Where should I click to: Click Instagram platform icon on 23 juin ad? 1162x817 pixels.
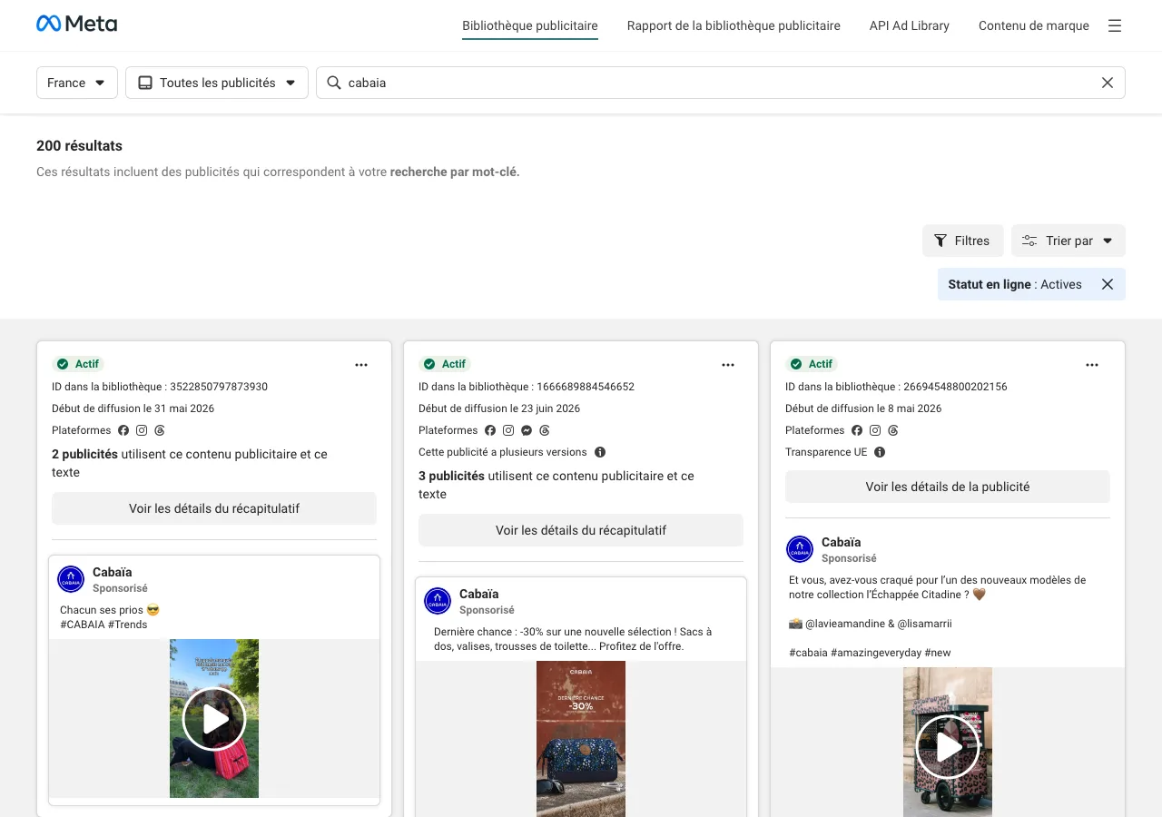508,430
